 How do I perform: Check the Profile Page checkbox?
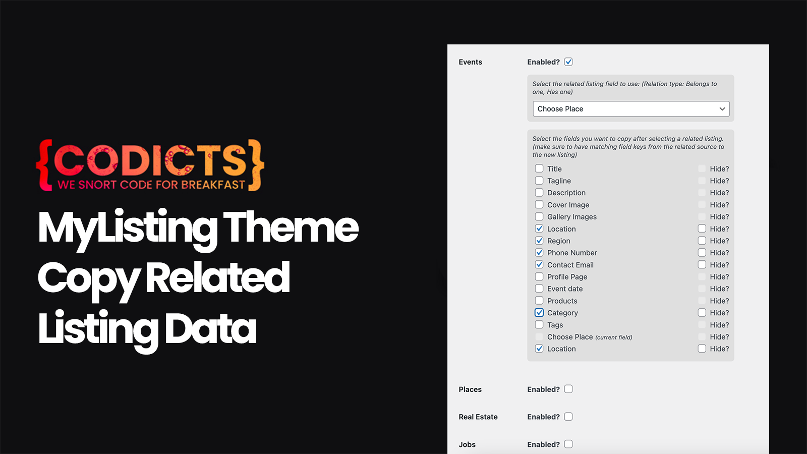[539, 276]
